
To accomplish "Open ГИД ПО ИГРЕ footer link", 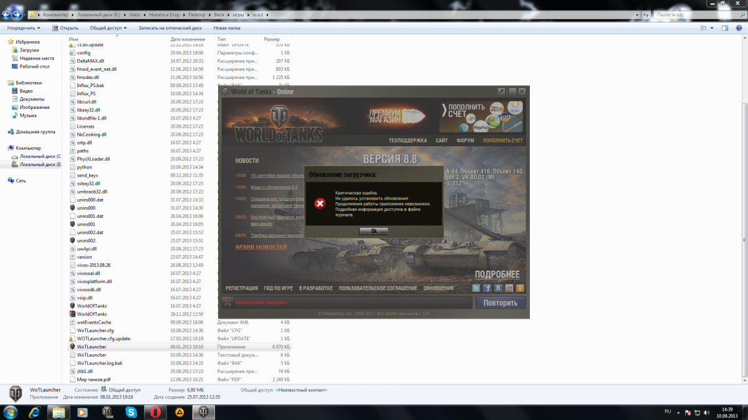I will click(x=279, y=289).
